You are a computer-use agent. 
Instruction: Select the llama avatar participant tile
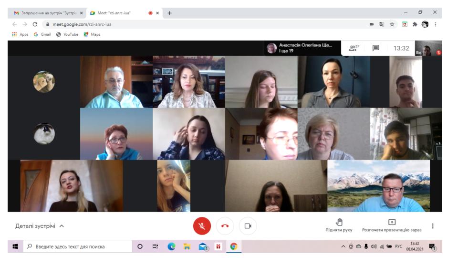tap(44, 82)
